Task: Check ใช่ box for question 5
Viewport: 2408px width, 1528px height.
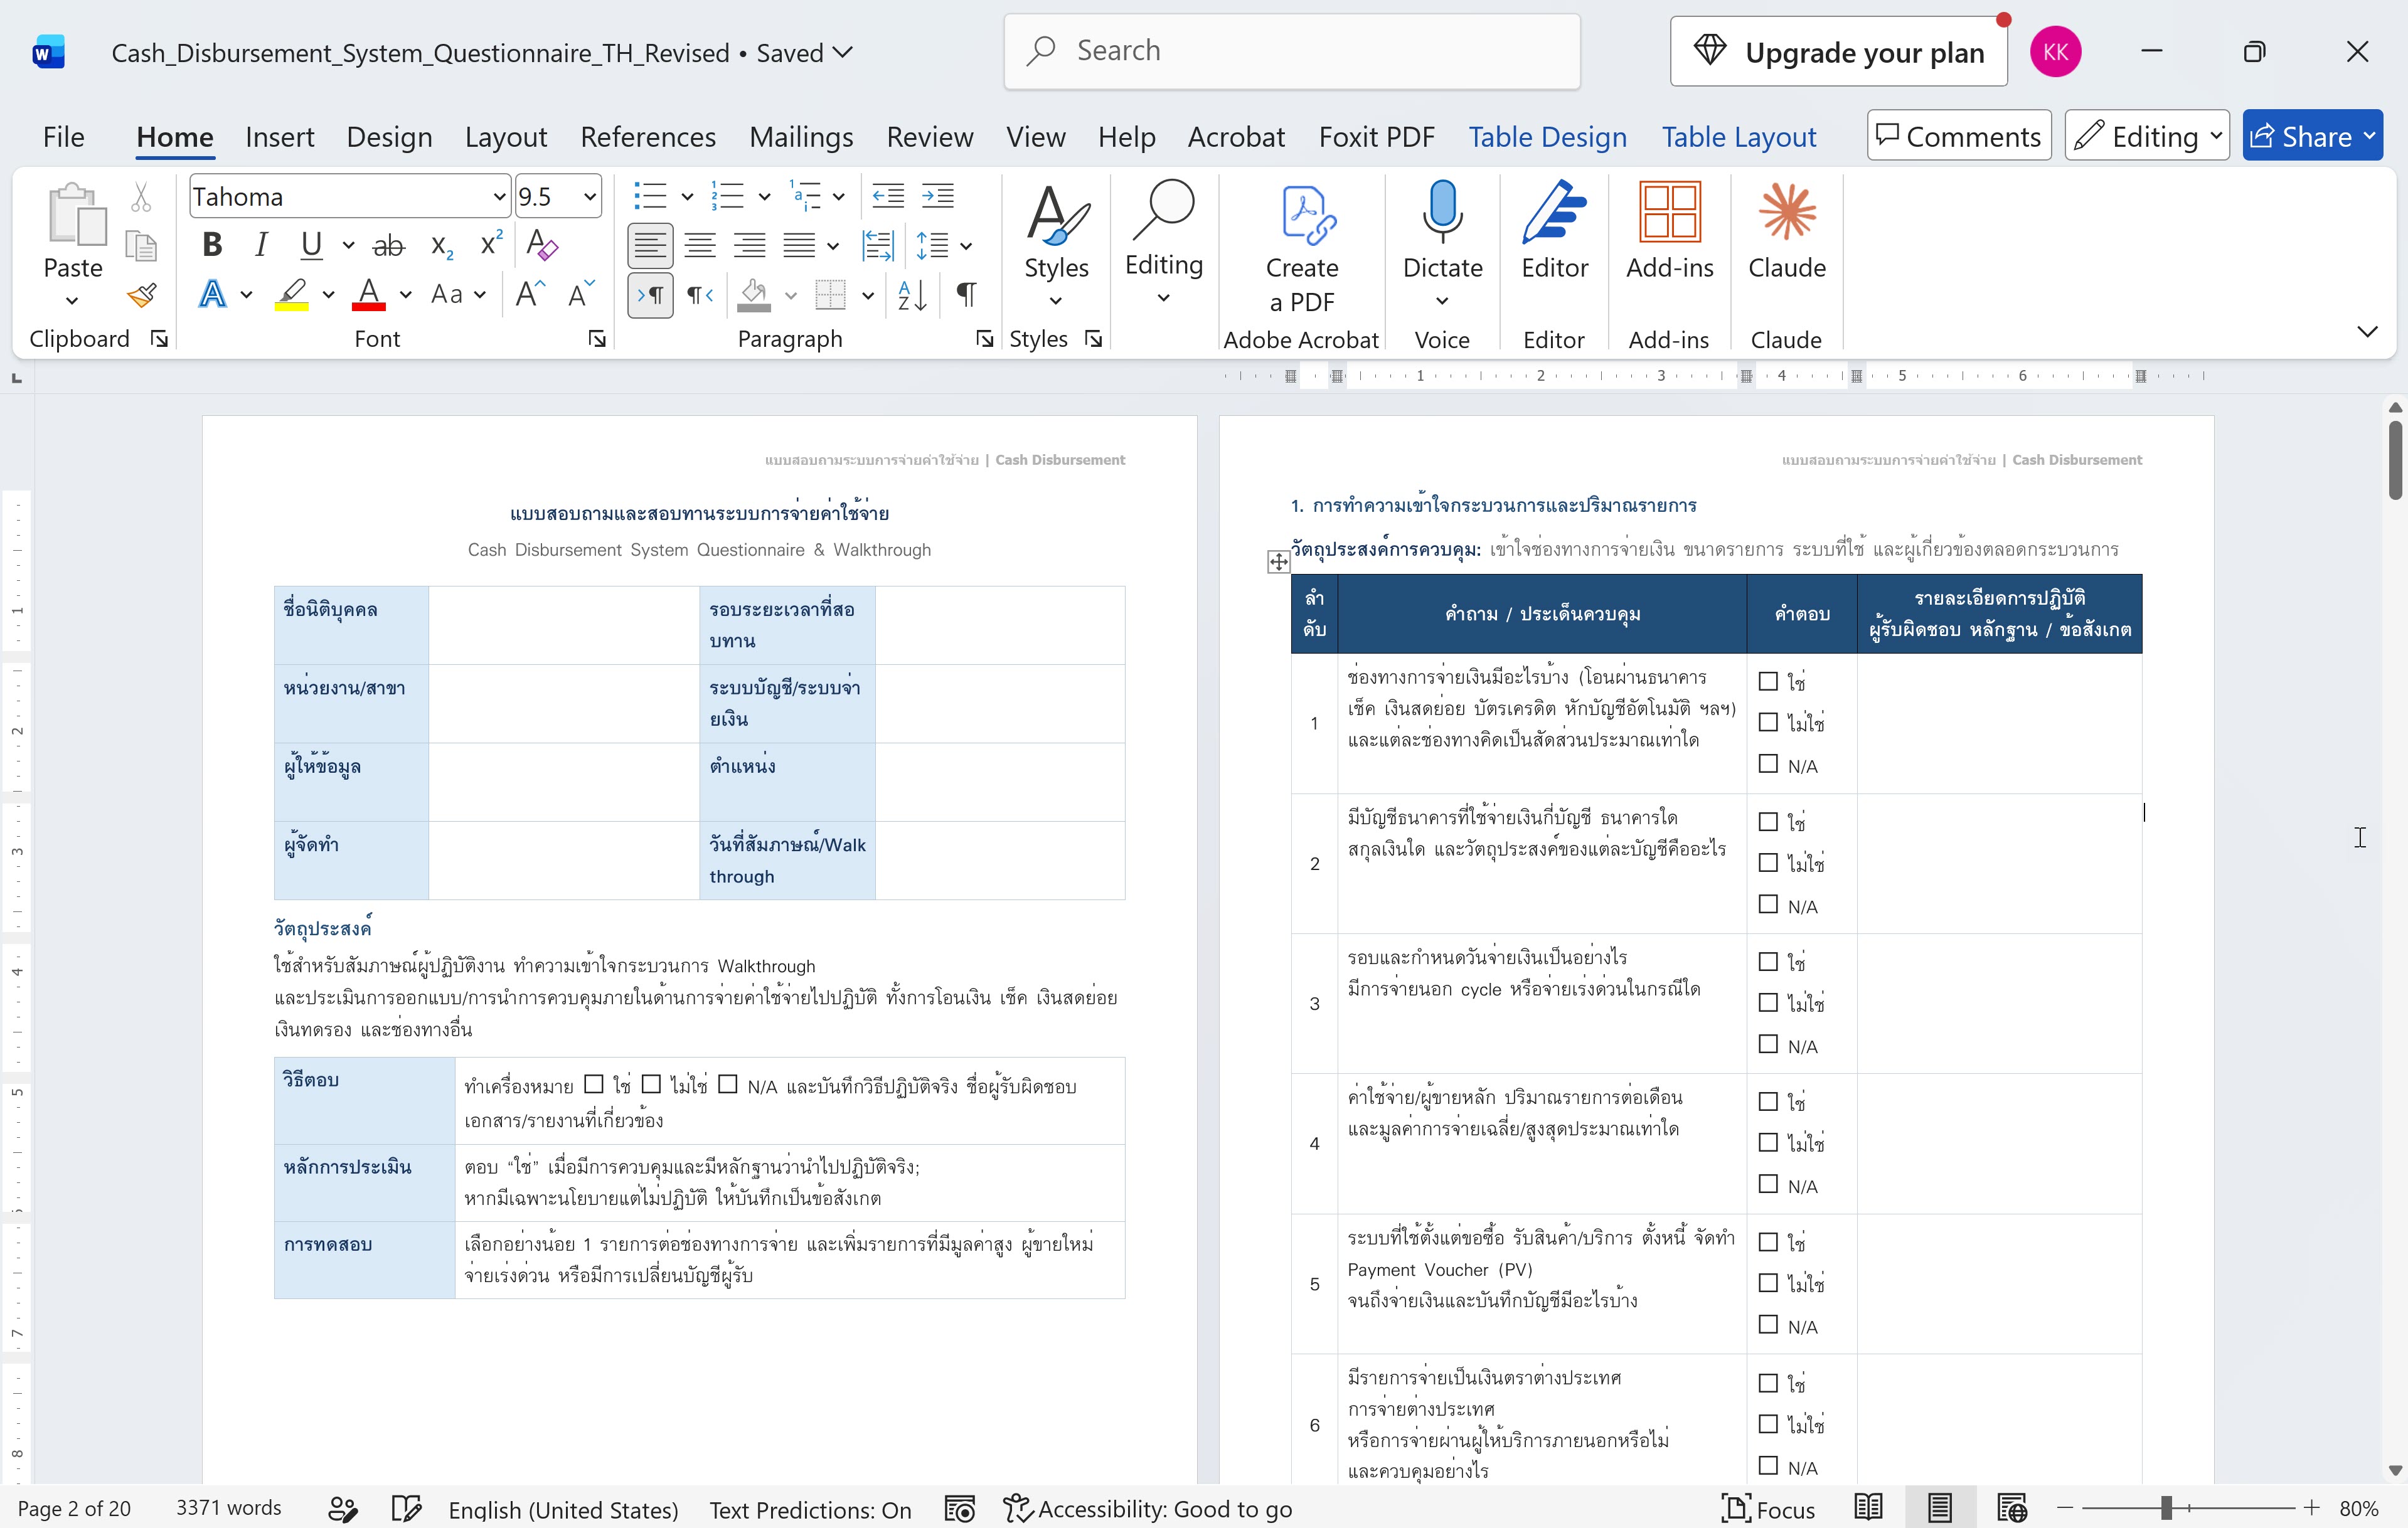Action: [x=1768, y=1242]
